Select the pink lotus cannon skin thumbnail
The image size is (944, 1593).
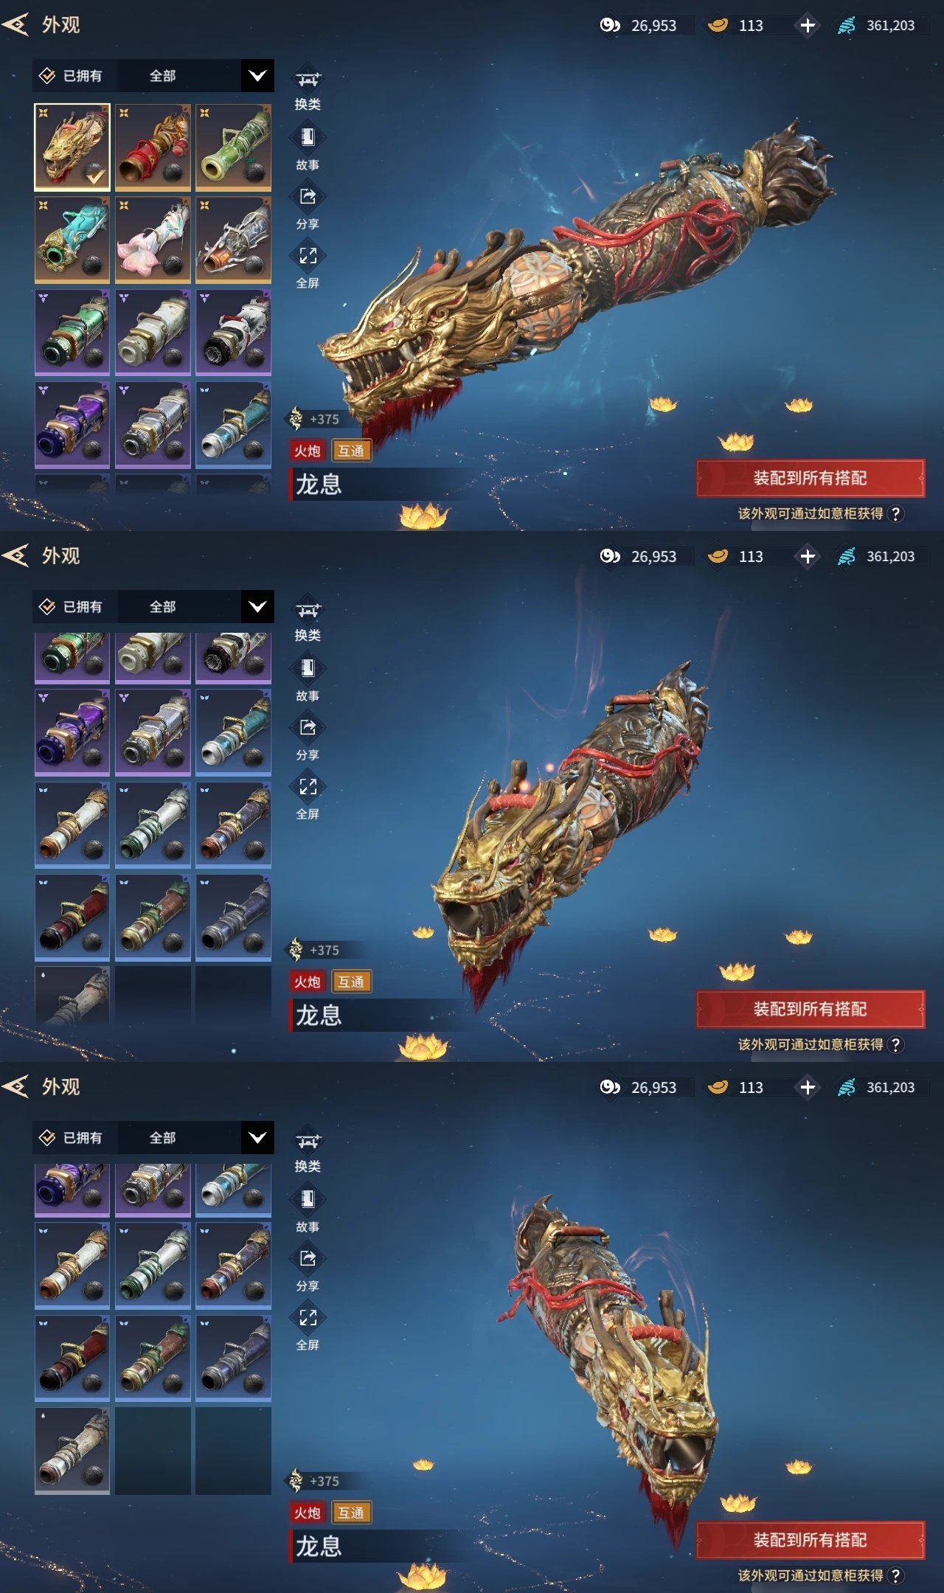pyautogui.click(x=153, y=240)
